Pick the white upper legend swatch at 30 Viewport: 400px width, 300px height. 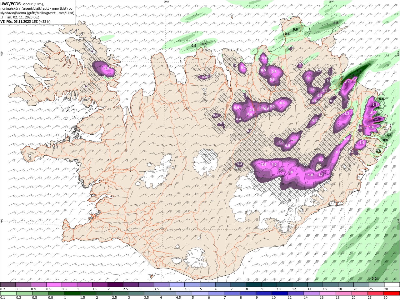[x=392, y=285]
